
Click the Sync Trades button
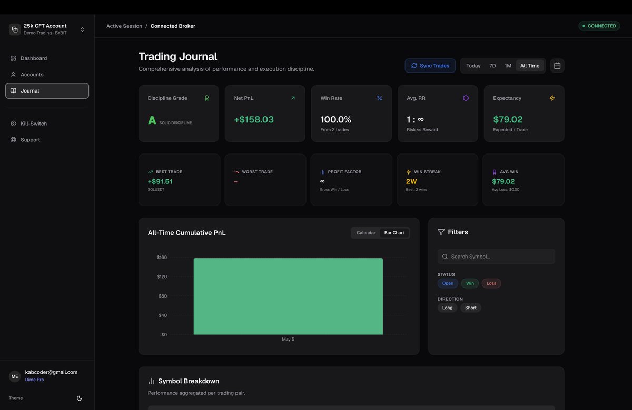(430, 66)
